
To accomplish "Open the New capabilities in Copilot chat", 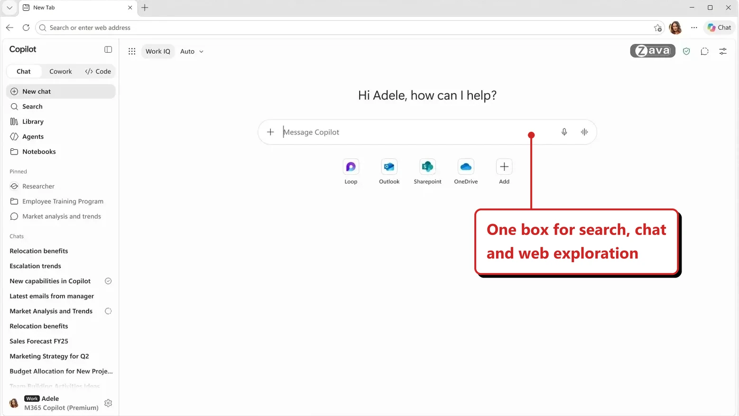I will coord(50,281).
